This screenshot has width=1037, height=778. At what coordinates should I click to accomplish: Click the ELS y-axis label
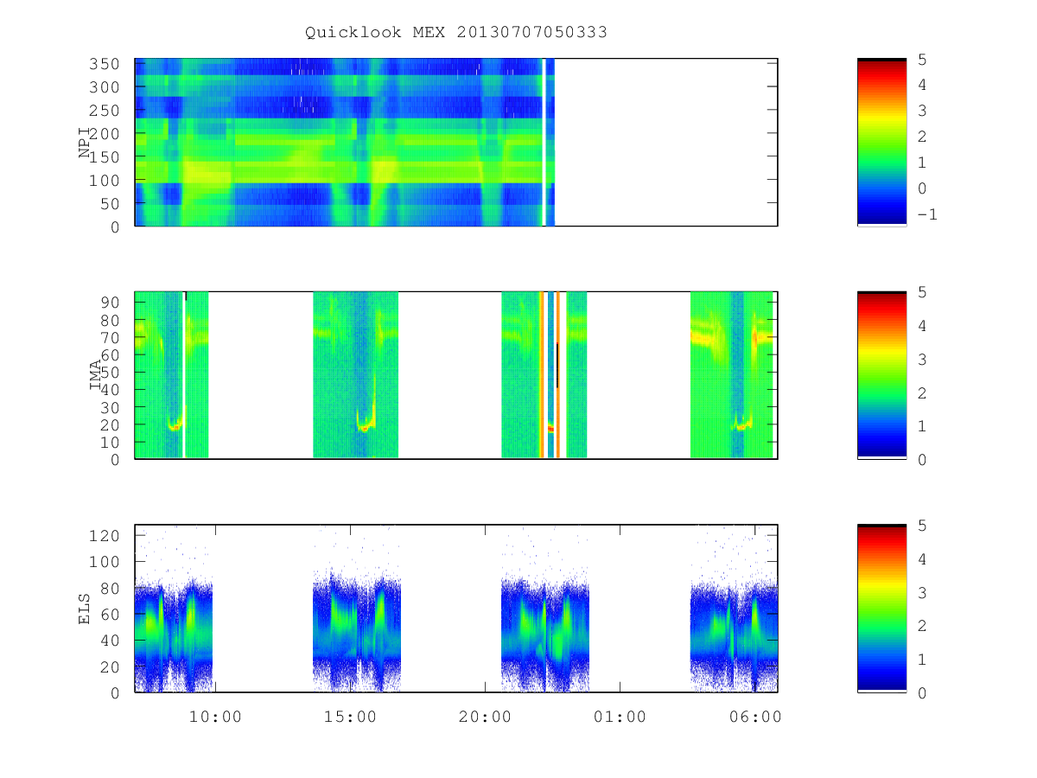[x=85, y=609]
